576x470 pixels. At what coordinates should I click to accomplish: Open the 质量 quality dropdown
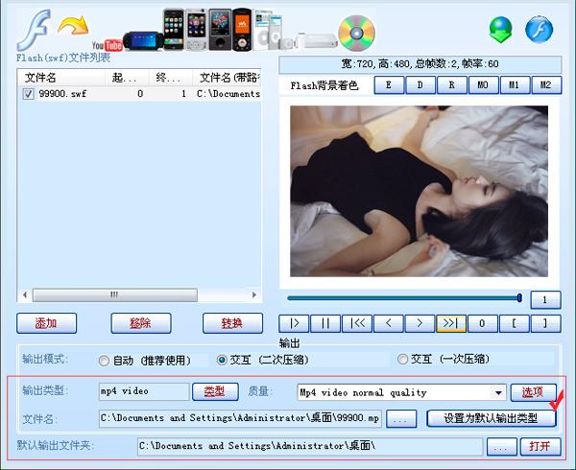click(x=498, y=392)
